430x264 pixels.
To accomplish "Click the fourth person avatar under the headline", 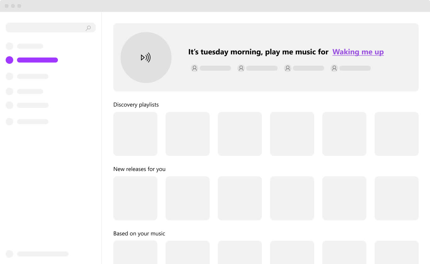I will point(334,68).
